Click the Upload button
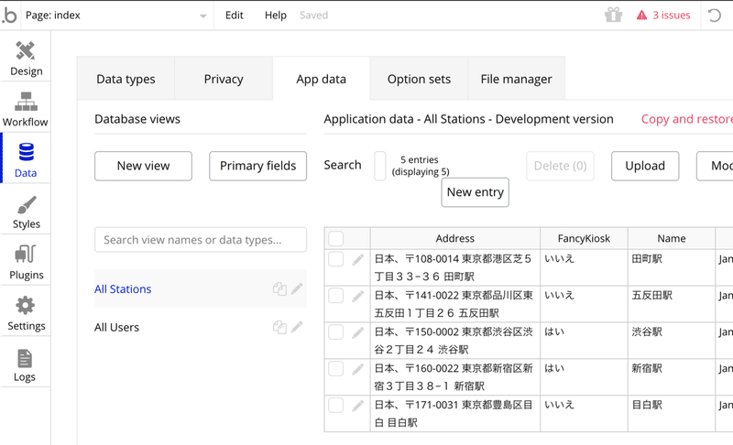Image resolution: width=733 pixels, height=445 pixels. (x=645, y=166)
